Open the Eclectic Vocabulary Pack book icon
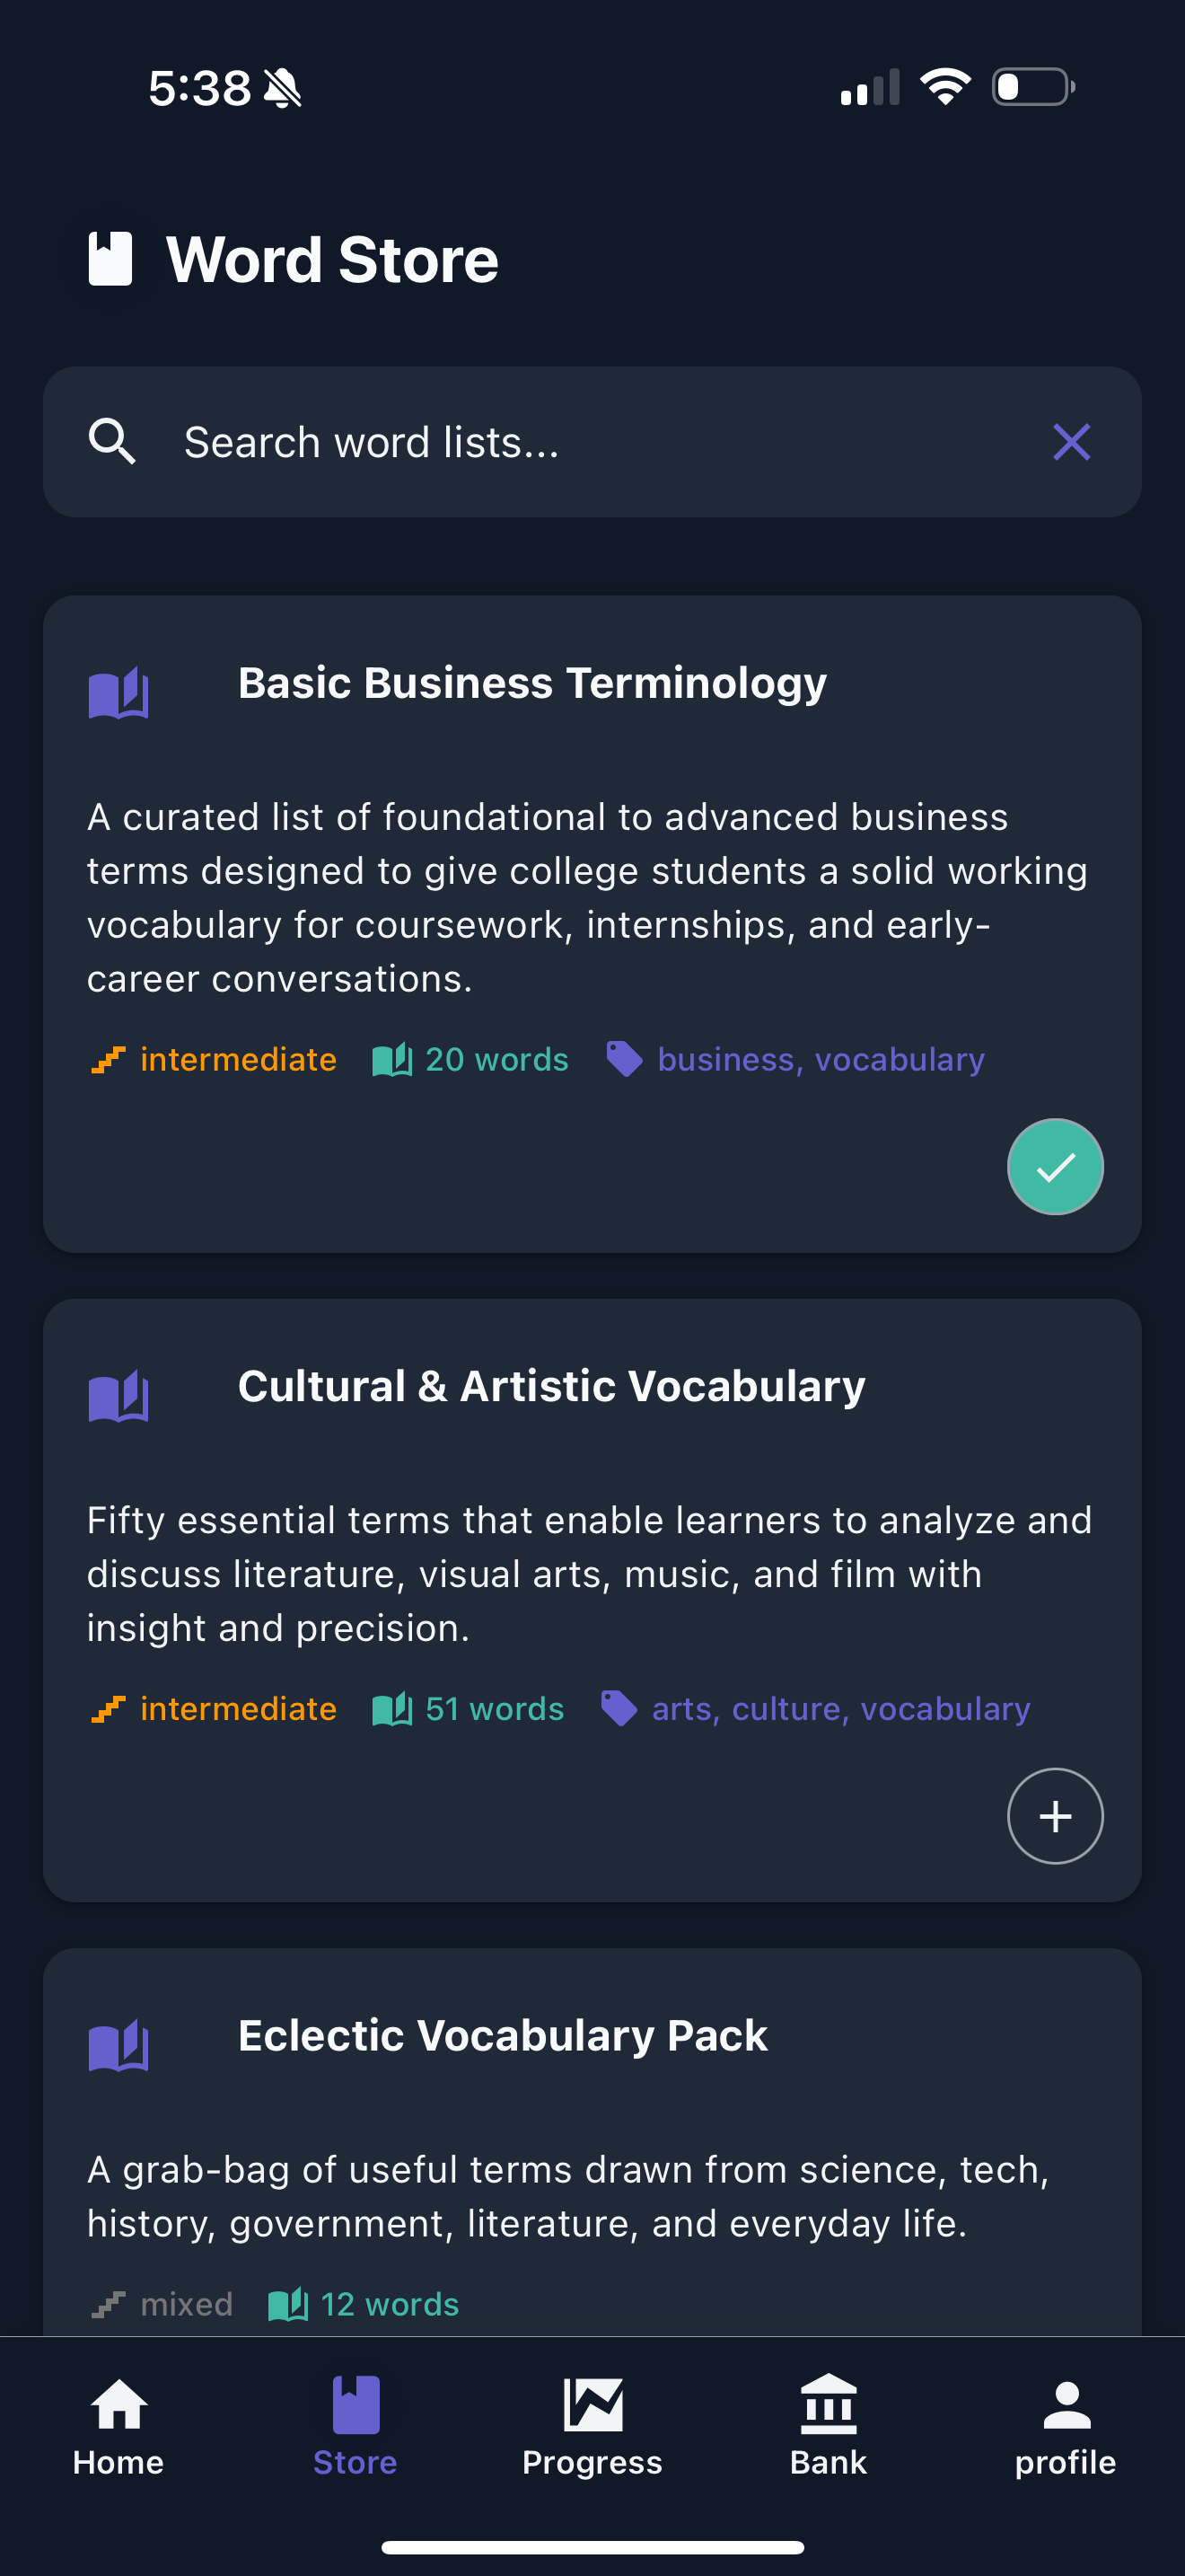This screenshot has width=1185, height=2576. tap(118, 2044)
